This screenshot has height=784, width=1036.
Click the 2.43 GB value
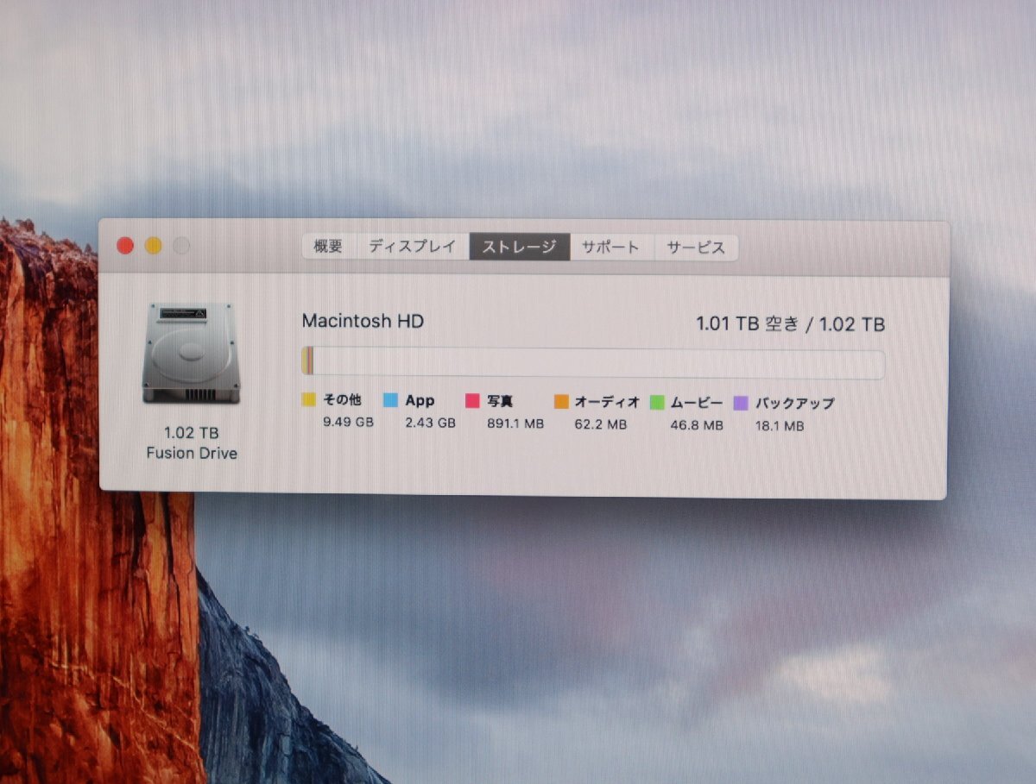pyautogui.click(x=430, y=423)
